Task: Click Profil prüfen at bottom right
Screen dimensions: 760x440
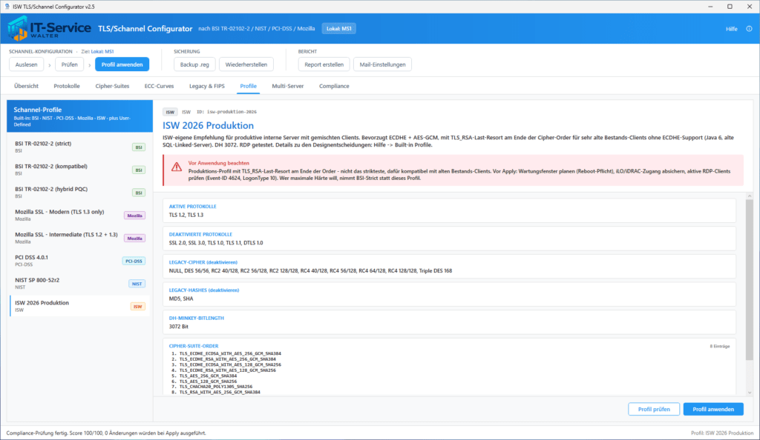Action: pos(654,409)
